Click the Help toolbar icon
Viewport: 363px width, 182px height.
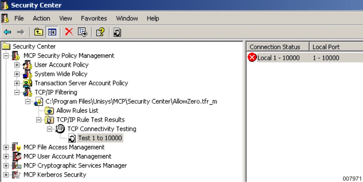100,32
